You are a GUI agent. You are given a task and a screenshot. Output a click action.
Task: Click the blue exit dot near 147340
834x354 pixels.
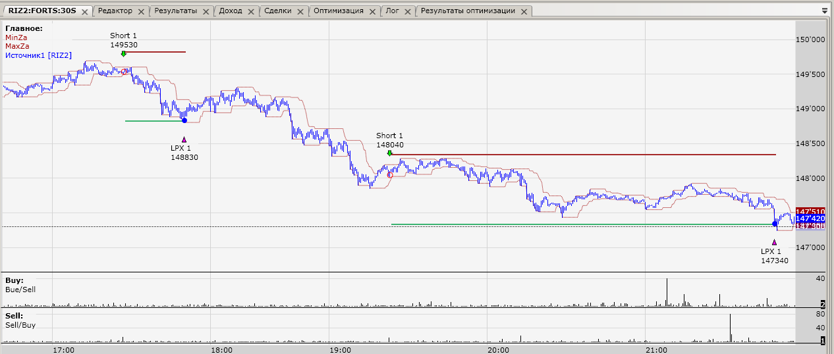(x=775, y=224)
